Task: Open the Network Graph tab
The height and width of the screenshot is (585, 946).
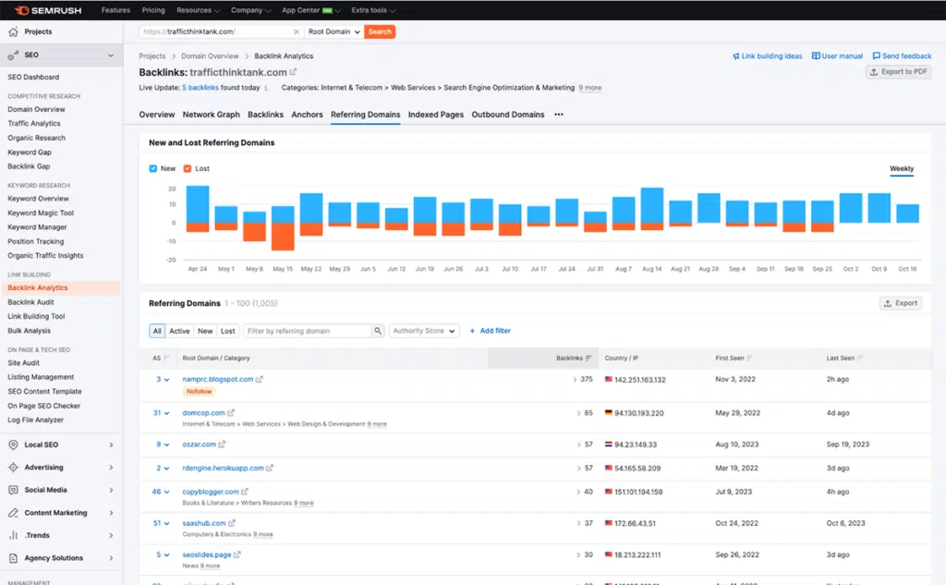Action: [212, 115]
